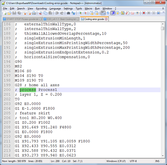Open the ? help menu
The image size is (167, 165).
[115, 9]
